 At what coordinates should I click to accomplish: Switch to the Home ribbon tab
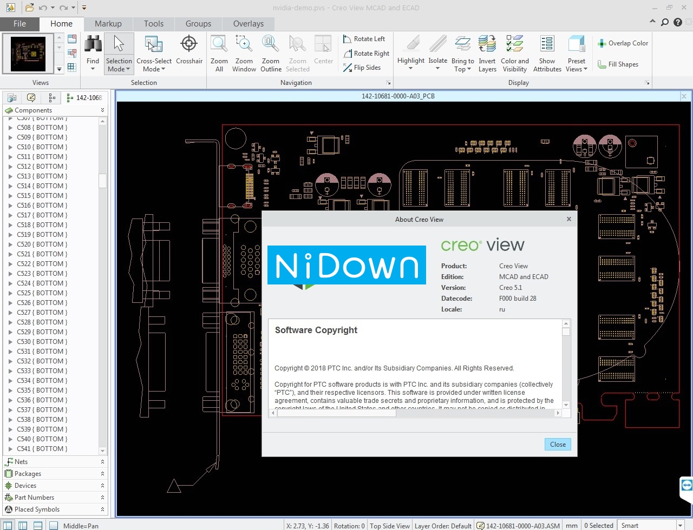pyautogui.click(x=61, y=24)
